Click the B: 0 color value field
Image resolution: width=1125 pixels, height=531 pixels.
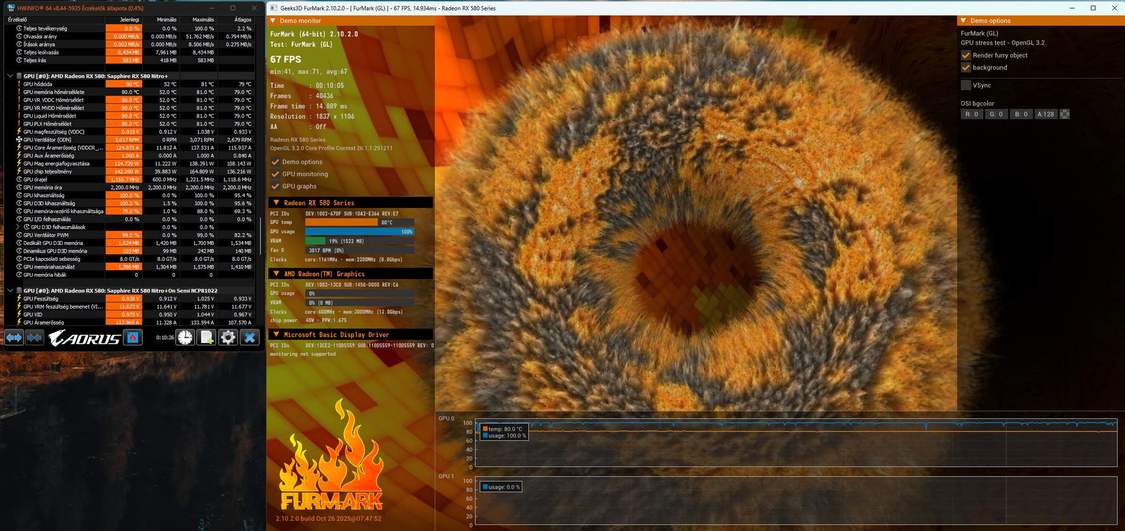coord(1021,114)
